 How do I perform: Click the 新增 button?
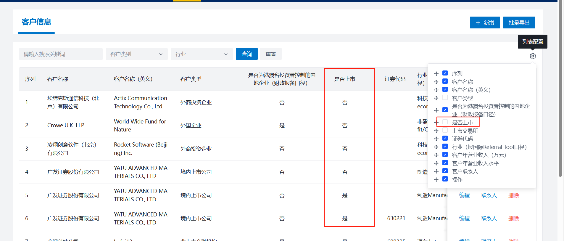[x=485, y=23]
